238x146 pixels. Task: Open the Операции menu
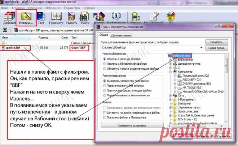click(35, 8)
